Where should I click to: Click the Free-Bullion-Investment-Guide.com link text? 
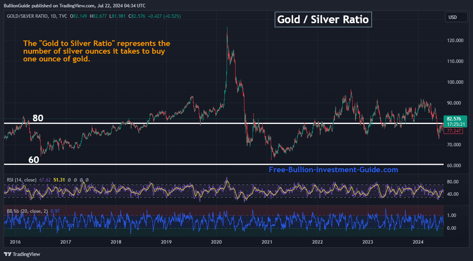click(x=333, y=169)
